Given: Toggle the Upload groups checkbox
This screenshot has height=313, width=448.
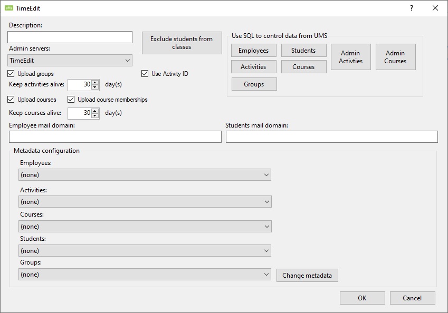Looking at the screenshot, I should click(x=11, y=74).
